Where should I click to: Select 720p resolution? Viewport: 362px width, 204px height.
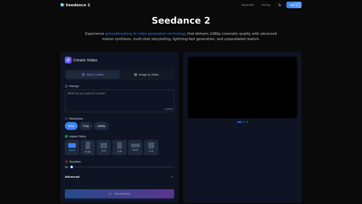coord(86,126)
